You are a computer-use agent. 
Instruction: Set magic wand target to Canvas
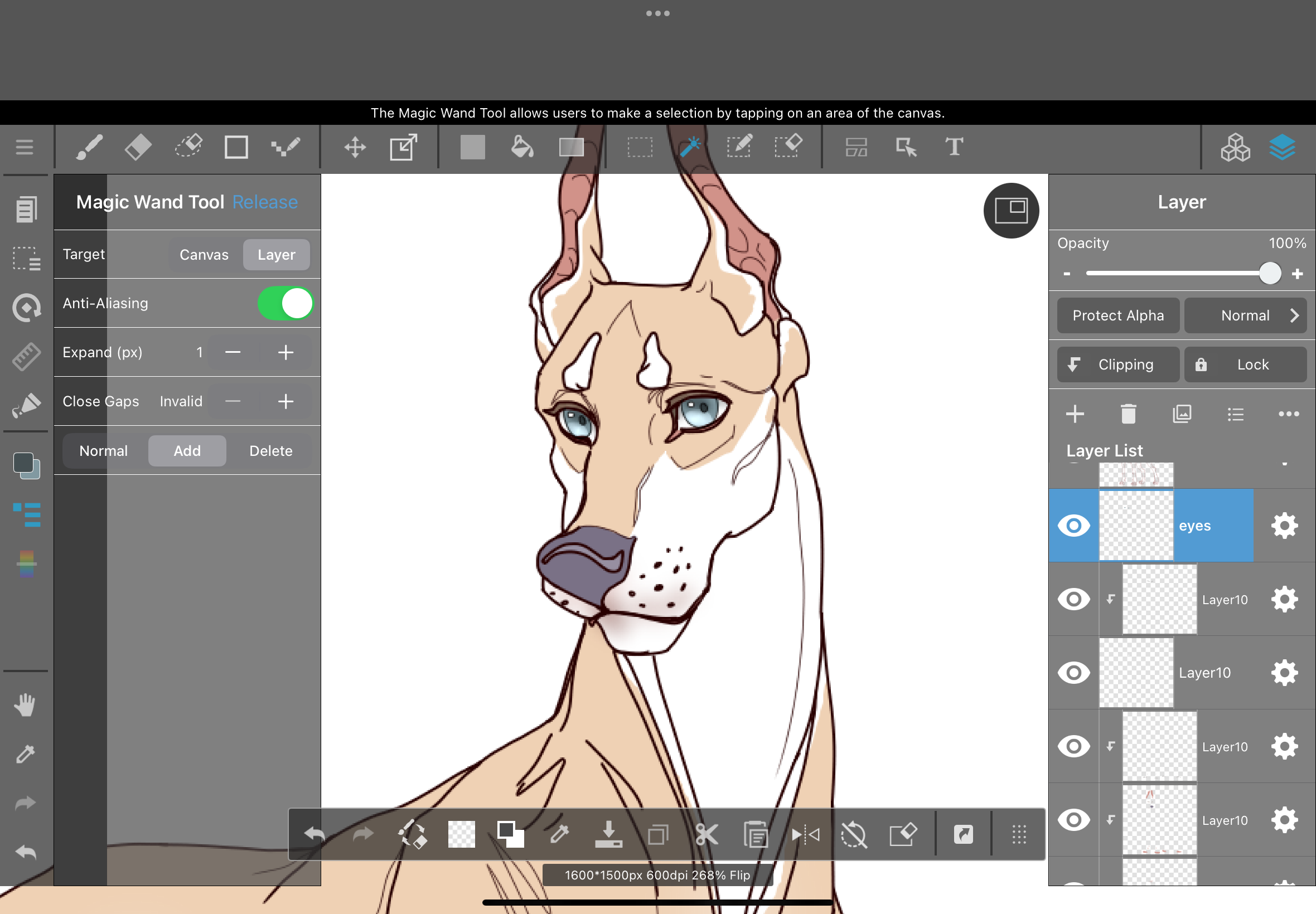tap(204, 255)
